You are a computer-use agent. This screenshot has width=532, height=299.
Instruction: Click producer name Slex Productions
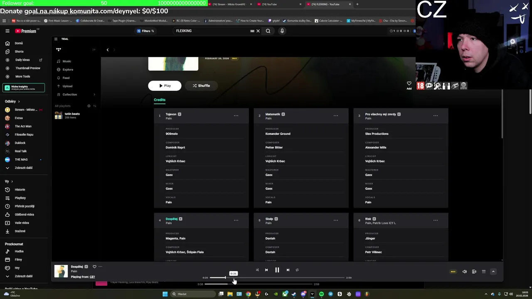click(377, 134)
